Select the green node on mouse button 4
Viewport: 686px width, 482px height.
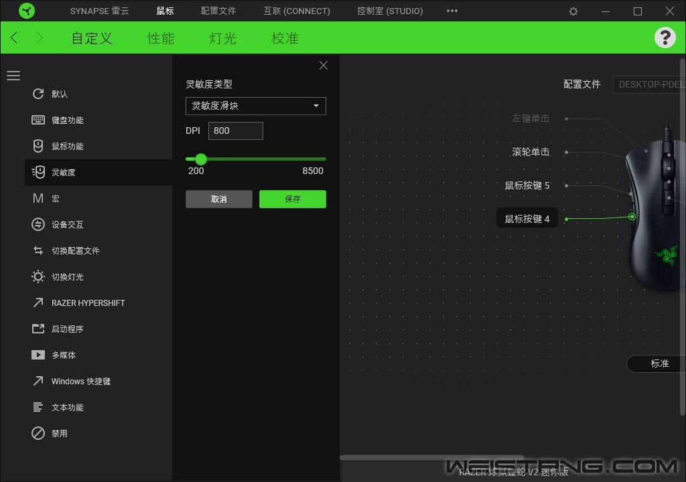632,216
